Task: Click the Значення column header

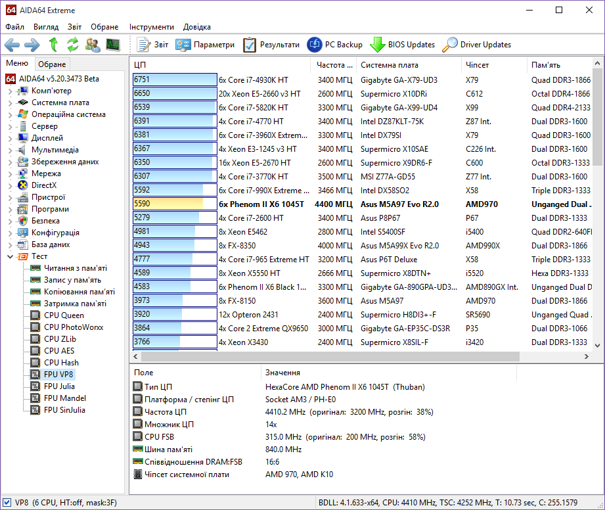Action: (x=389, y=373)
